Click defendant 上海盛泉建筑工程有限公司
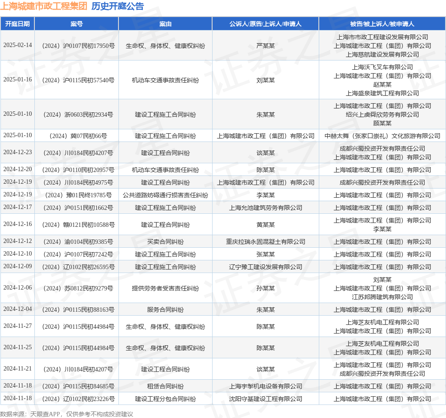Viewport: 446px width, 418px height. tap(382, 93)
